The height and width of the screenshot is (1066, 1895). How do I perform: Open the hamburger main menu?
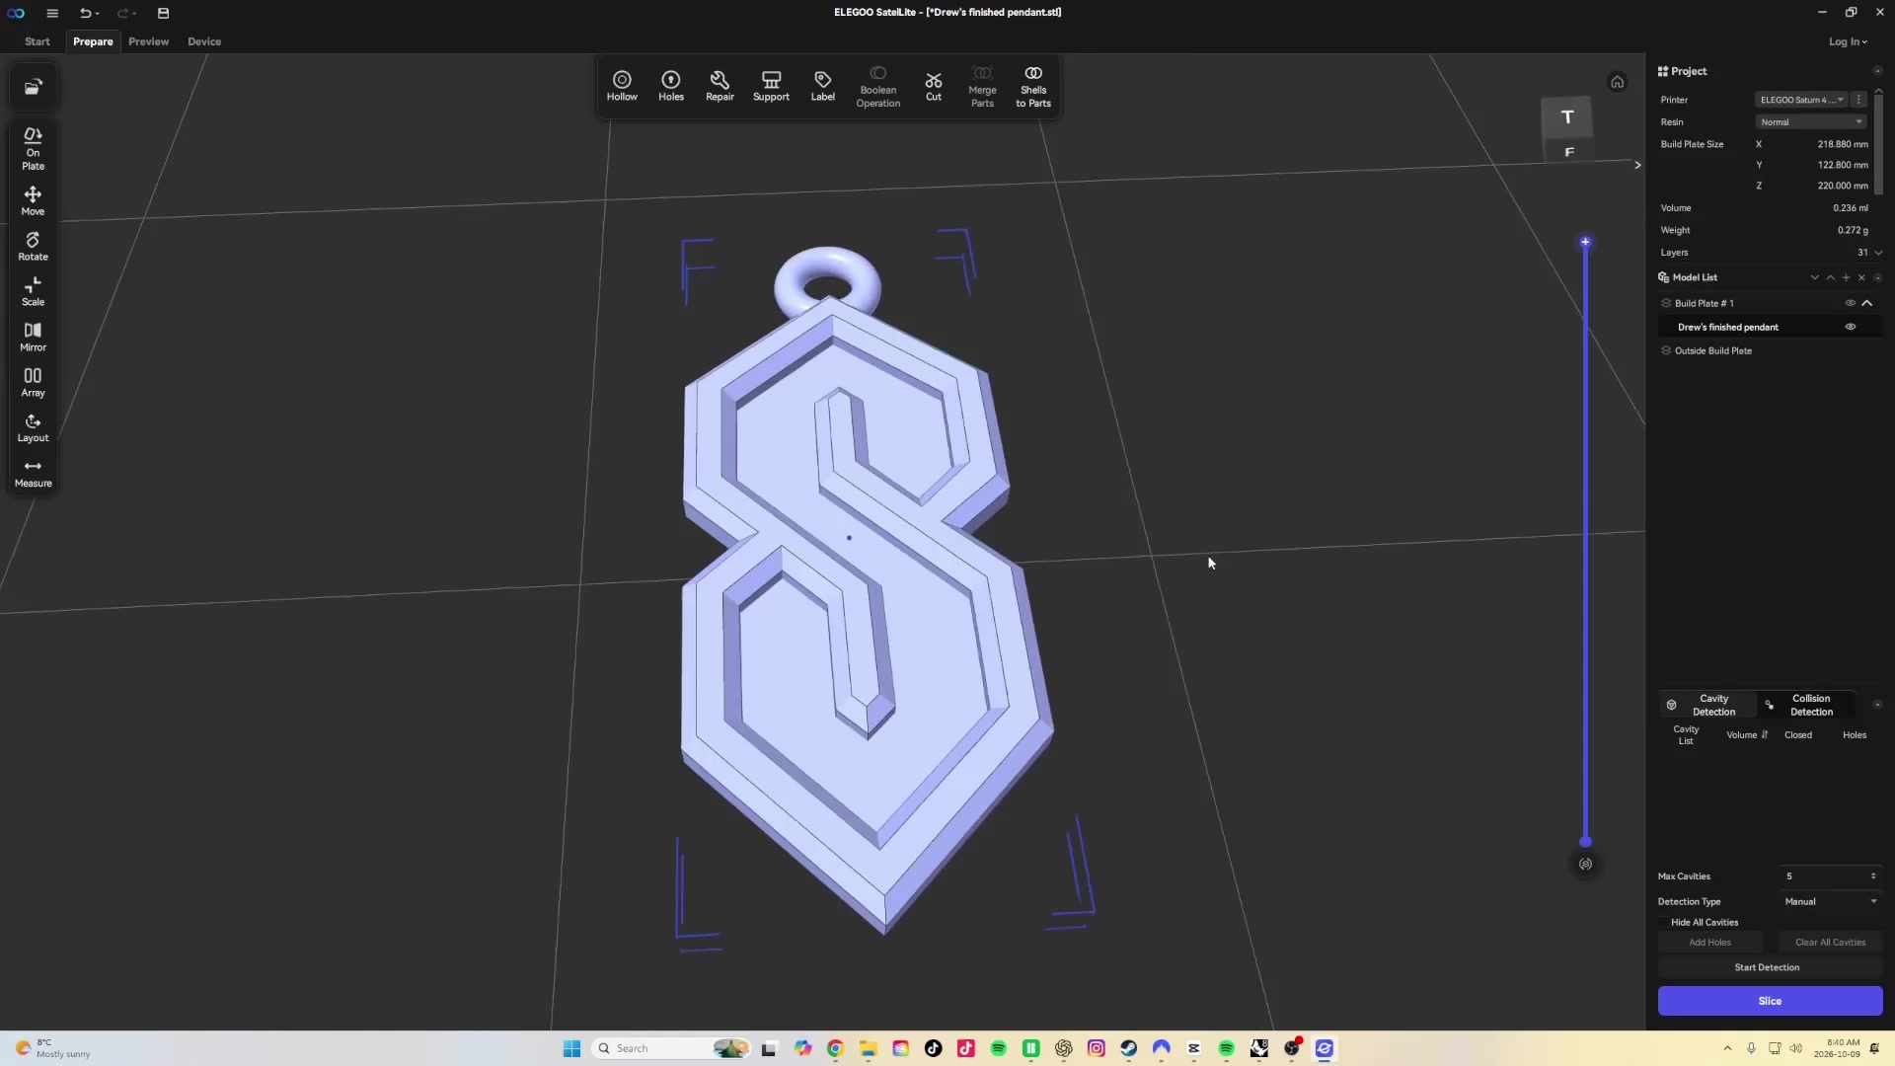[x=52, y=13]
